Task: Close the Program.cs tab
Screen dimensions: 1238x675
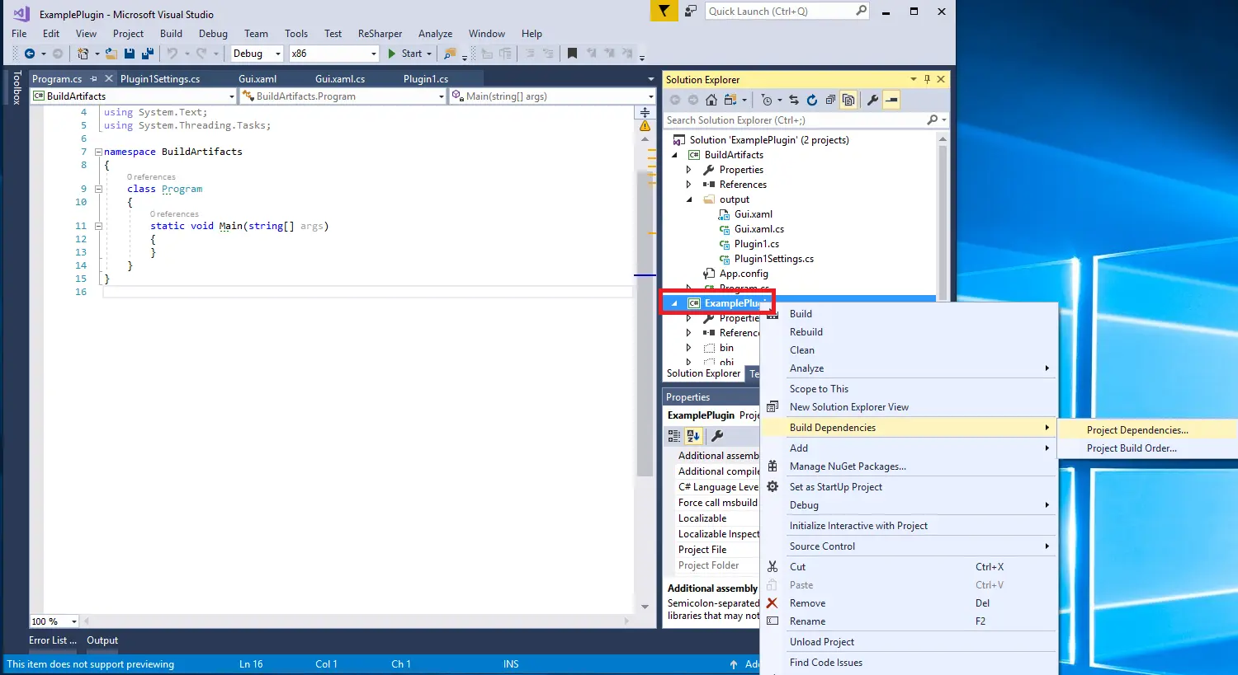Action: tap(108, 79)
